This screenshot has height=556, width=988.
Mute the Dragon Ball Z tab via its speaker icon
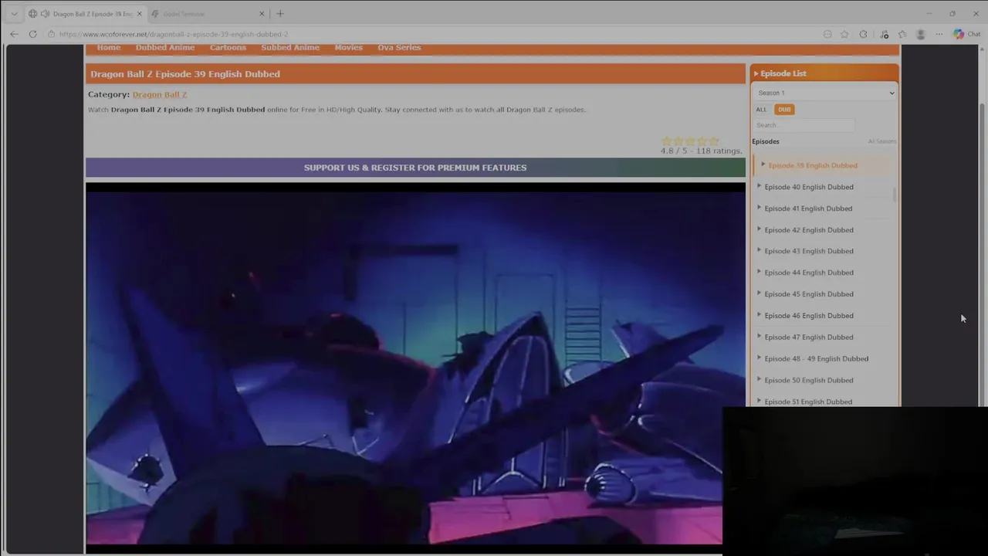click(x=45, y=14)
